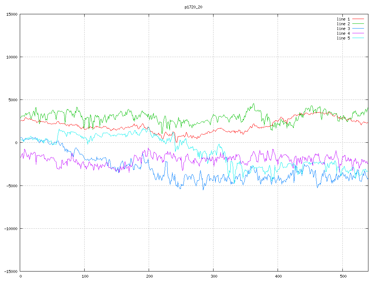Select the 'line 2' legend label
This screenshot has width=375, height=281.
(343, 24)
